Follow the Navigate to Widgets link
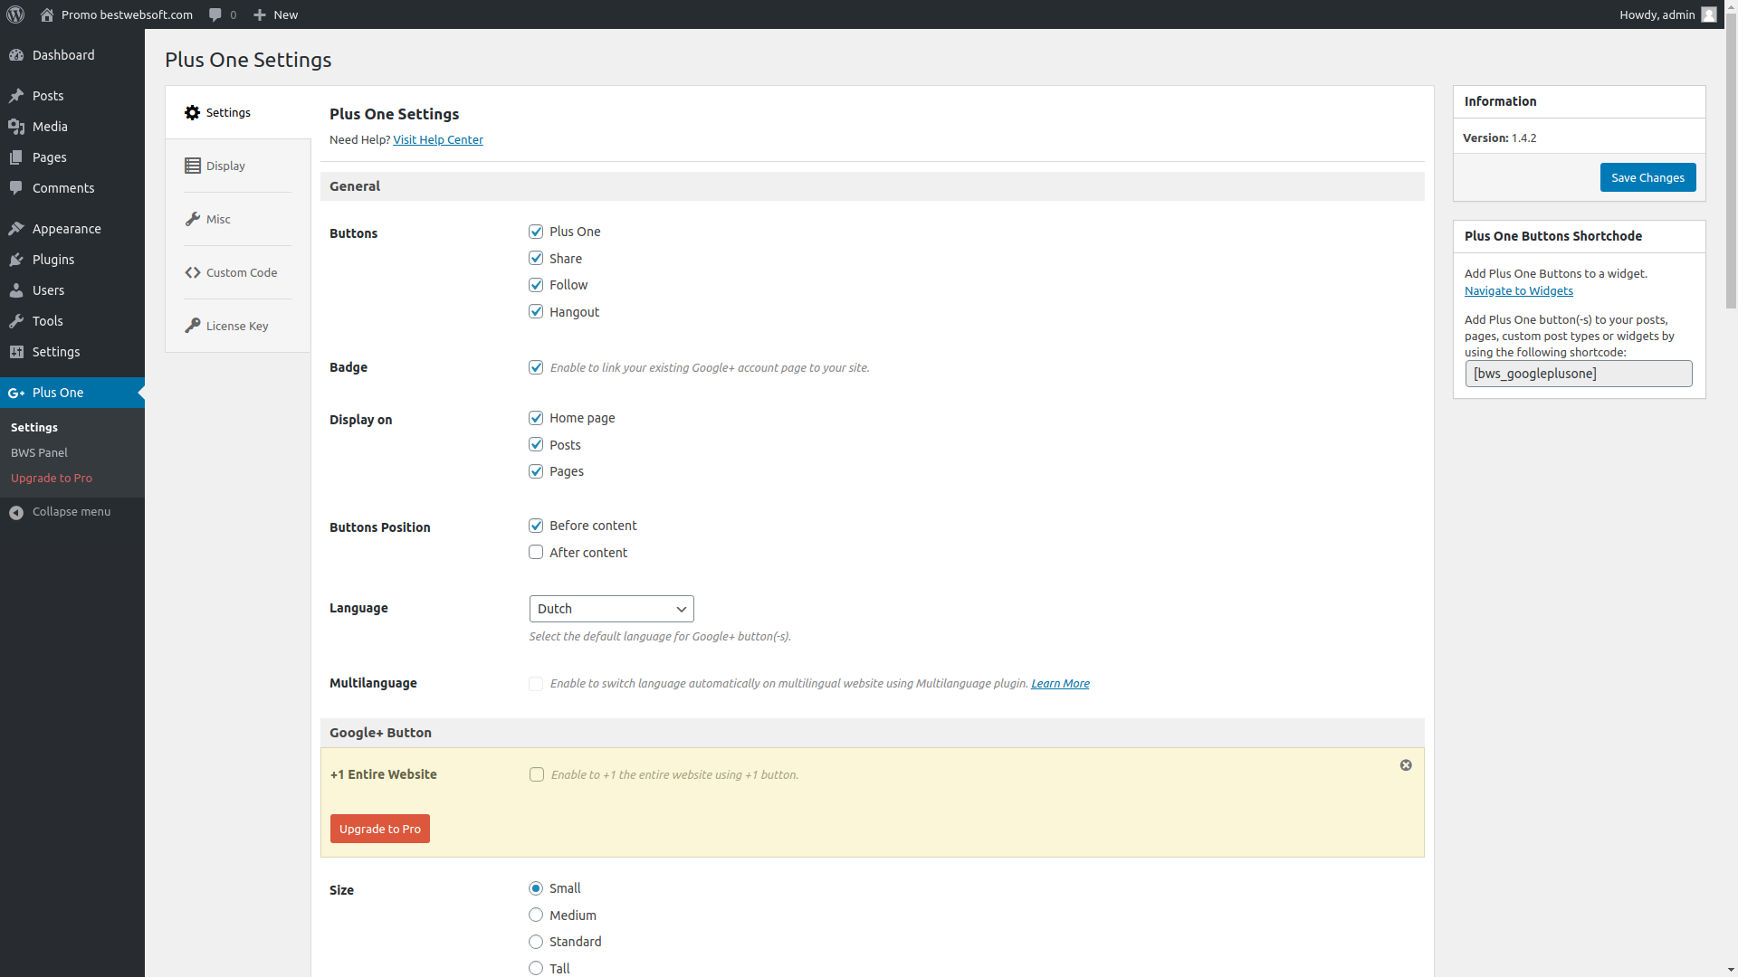The height and width of the screenshot is (977, 1738). tap(1519, 290)
